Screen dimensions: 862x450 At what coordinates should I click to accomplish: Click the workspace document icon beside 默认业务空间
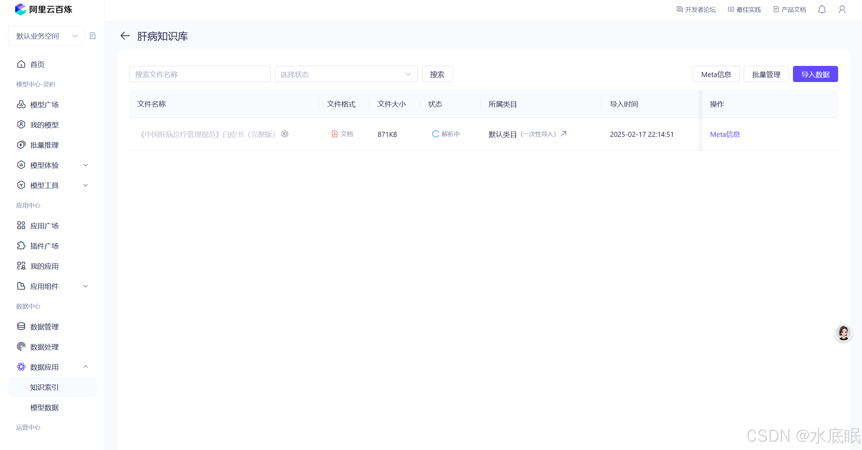point(93,36)
